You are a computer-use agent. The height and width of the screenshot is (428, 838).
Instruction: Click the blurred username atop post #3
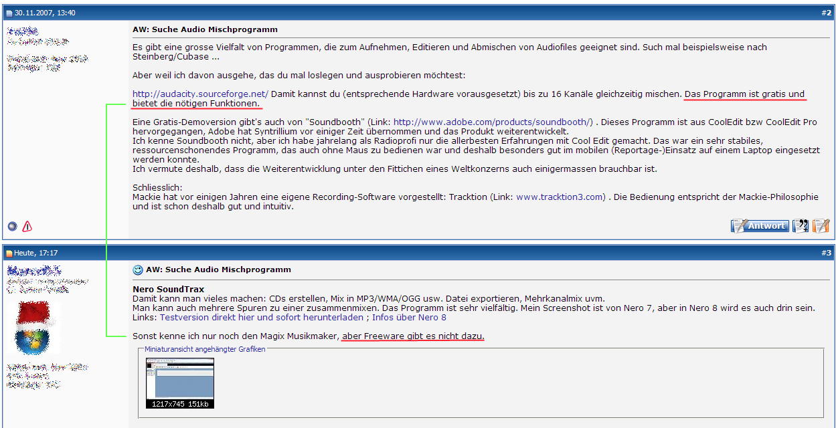[x=34, y=271]
